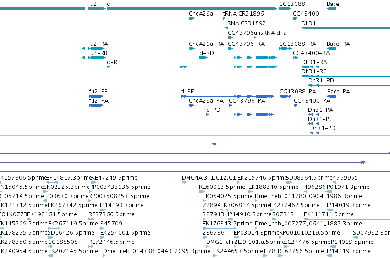Open the DMG4A3_1.C12.C1 feature label

(x=209, y=178)
